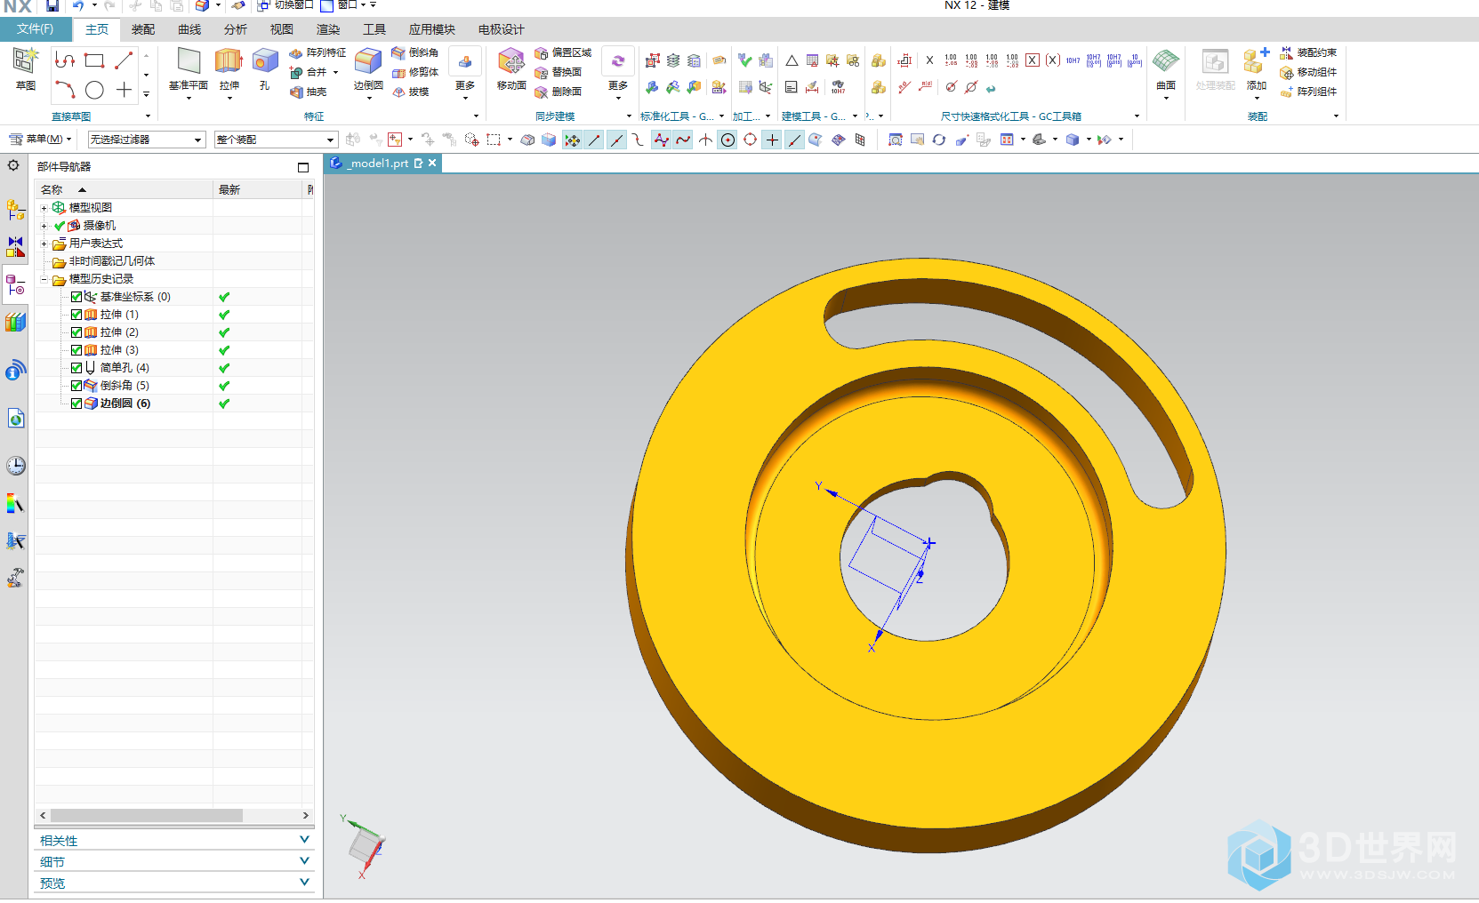Select the 孔 hole tool icon

(265, 60)
